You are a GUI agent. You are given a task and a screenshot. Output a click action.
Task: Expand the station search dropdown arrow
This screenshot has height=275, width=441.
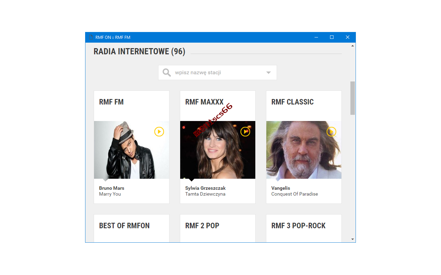click(x=269, y=73)
